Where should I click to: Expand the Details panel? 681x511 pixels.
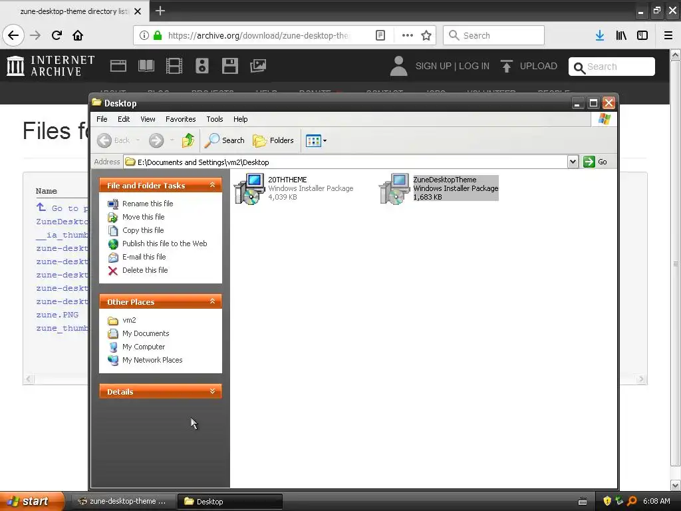tap(212, 391)
